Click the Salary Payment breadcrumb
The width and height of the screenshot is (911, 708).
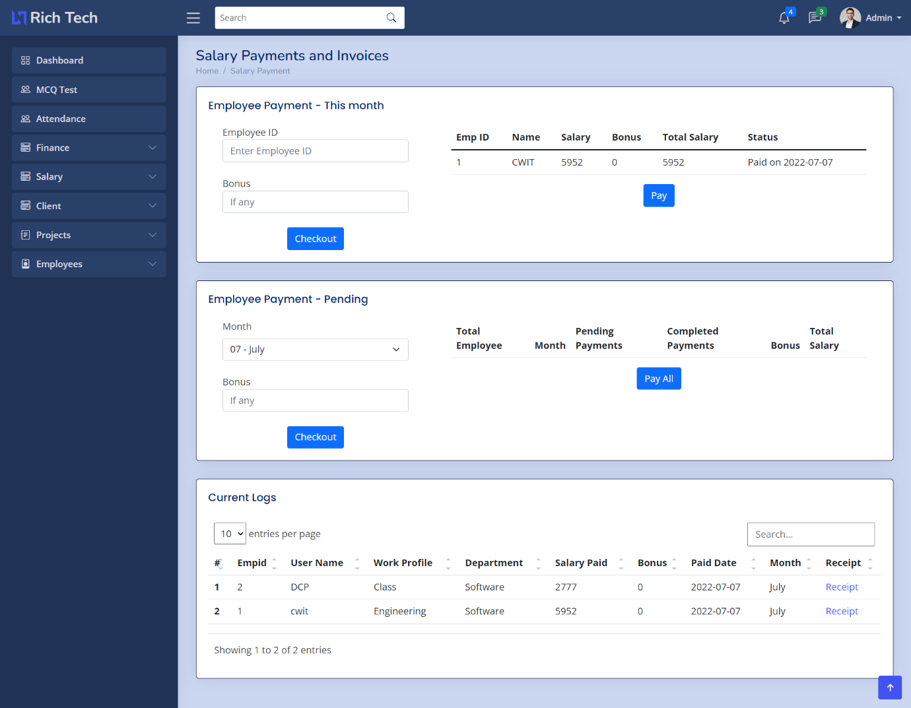click(x=260, y=71)
